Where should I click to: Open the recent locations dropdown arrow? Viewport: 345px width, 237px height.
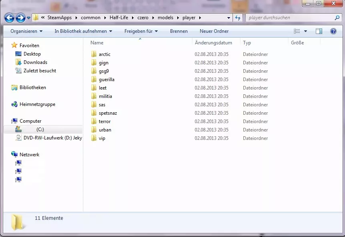[x=28, y=18]
